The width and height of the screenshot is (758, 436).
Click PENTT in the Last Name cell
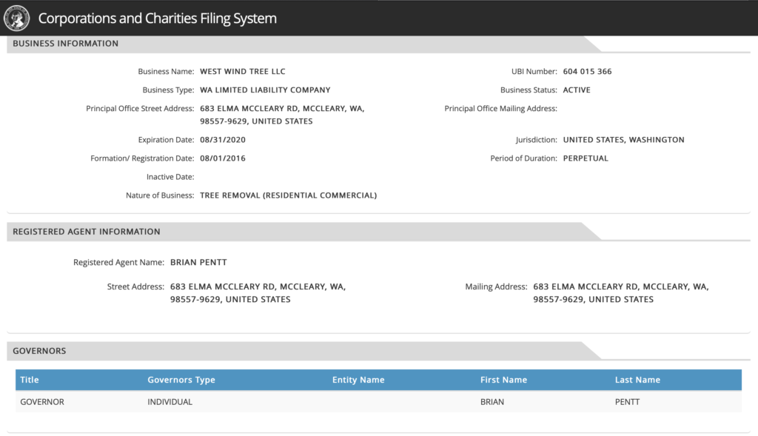click(627, 402)
